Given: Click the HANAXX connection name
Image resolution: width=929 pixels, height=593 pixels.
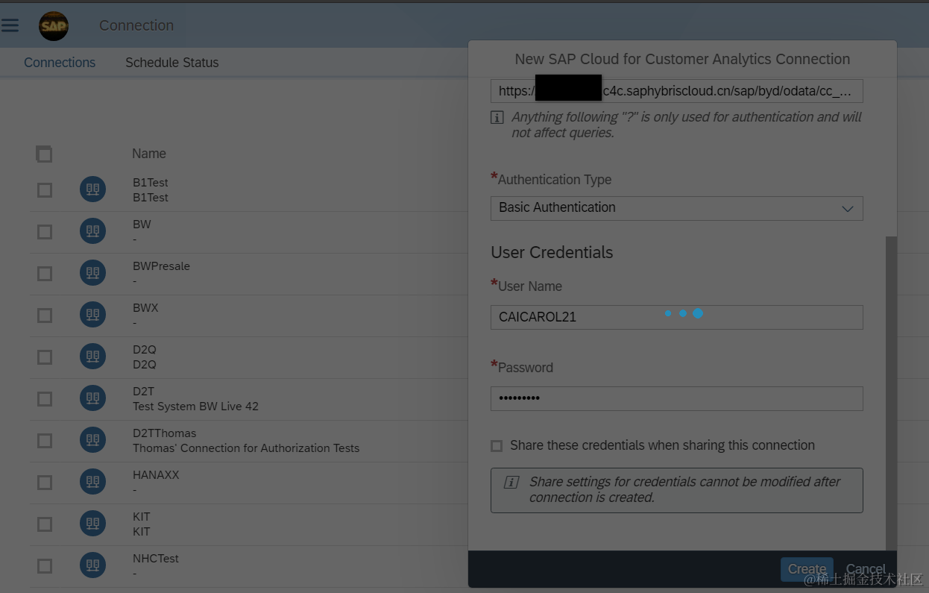Looking at the screenshot, I should [156, 475].
